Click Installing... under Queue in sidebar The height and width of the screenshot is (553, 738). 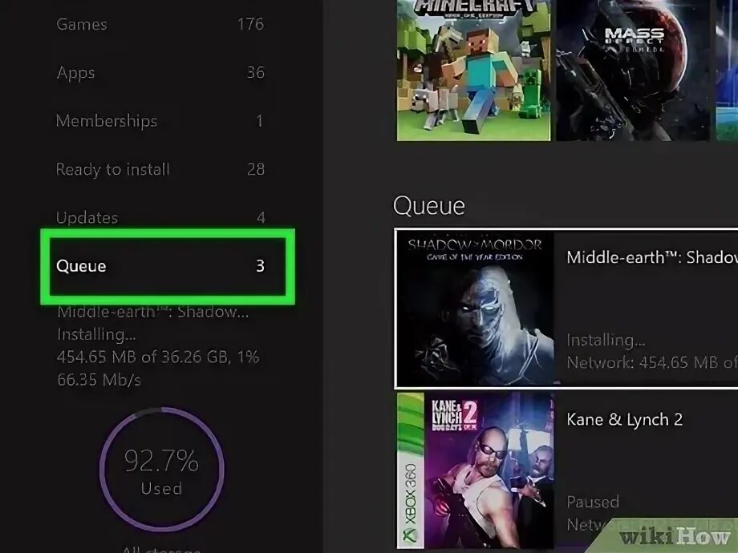(96, 334)
